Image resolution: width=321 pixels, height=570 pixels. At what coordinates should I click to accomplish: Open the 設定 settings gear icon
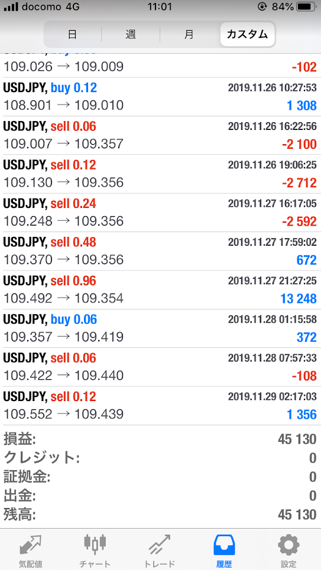pos(288,545)
